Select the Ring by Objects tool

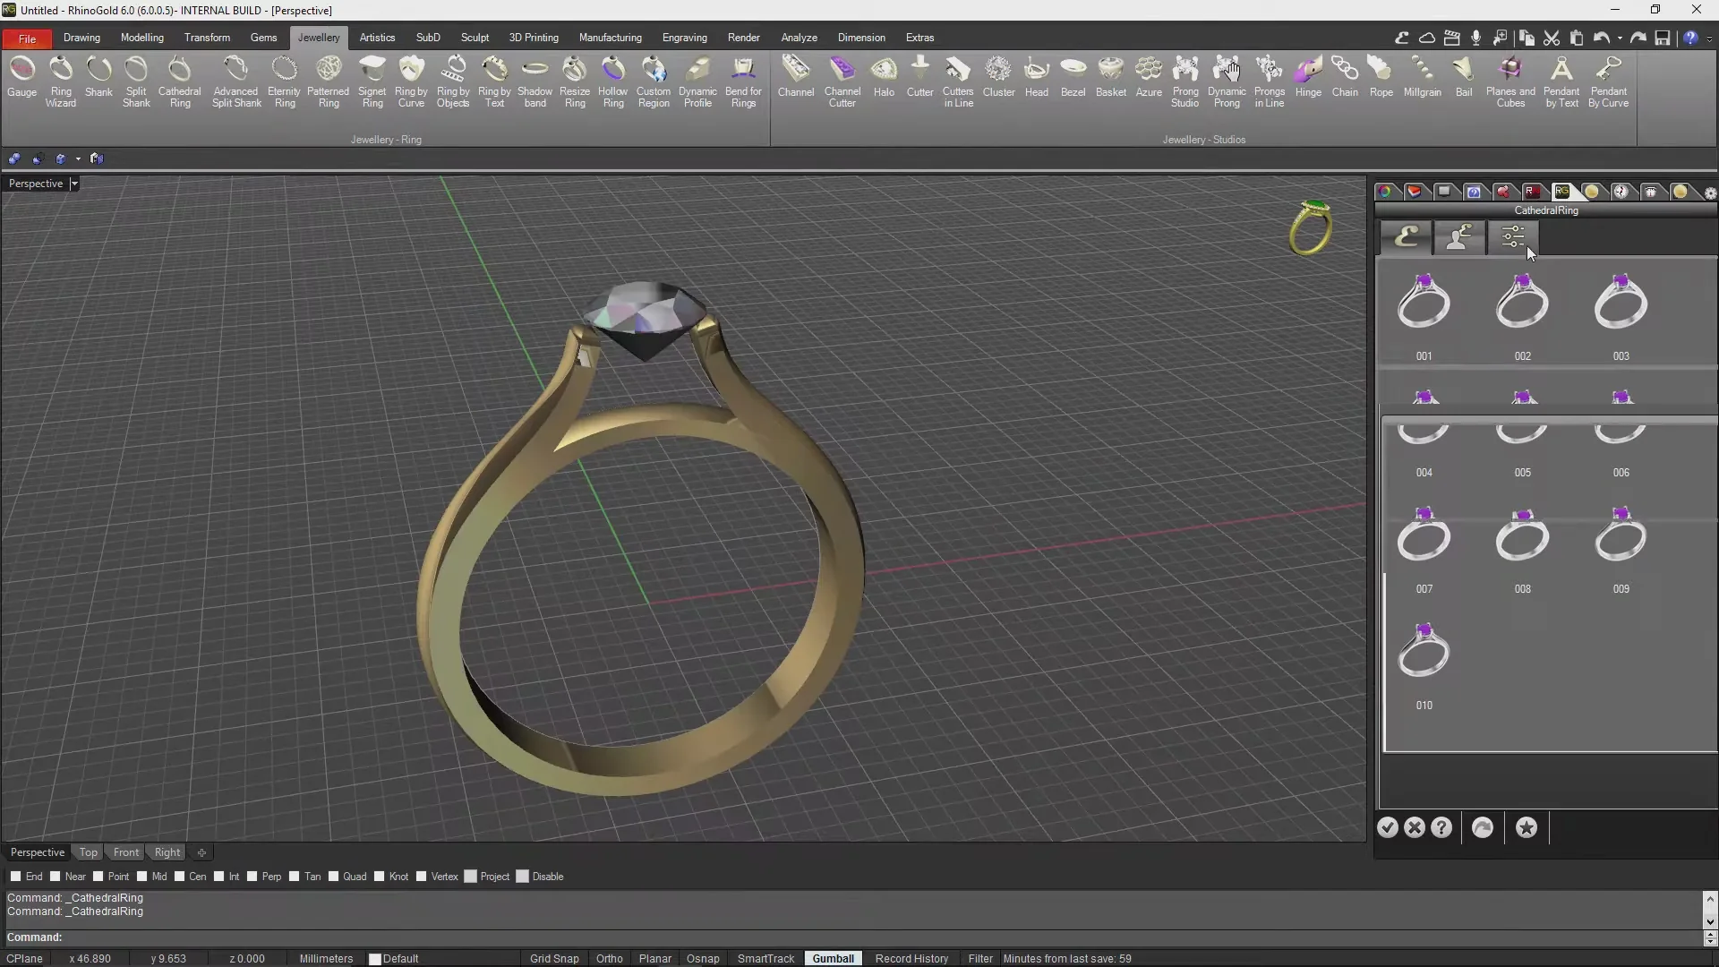453,81
